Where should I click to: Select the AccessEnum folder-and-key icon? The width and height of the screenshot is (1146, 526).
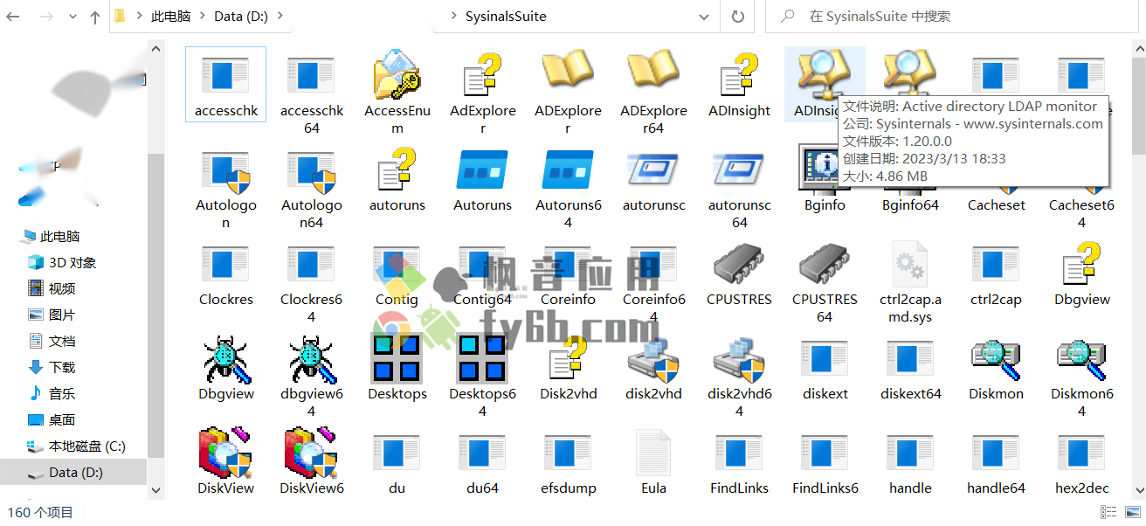pos(397,75)
